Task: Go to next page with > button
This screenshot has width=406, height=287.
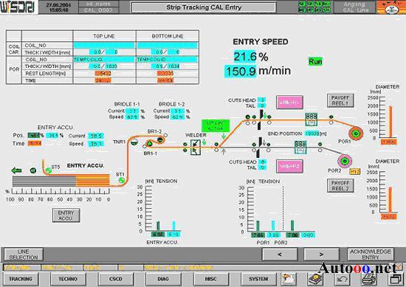Action: tap(321, 255)
